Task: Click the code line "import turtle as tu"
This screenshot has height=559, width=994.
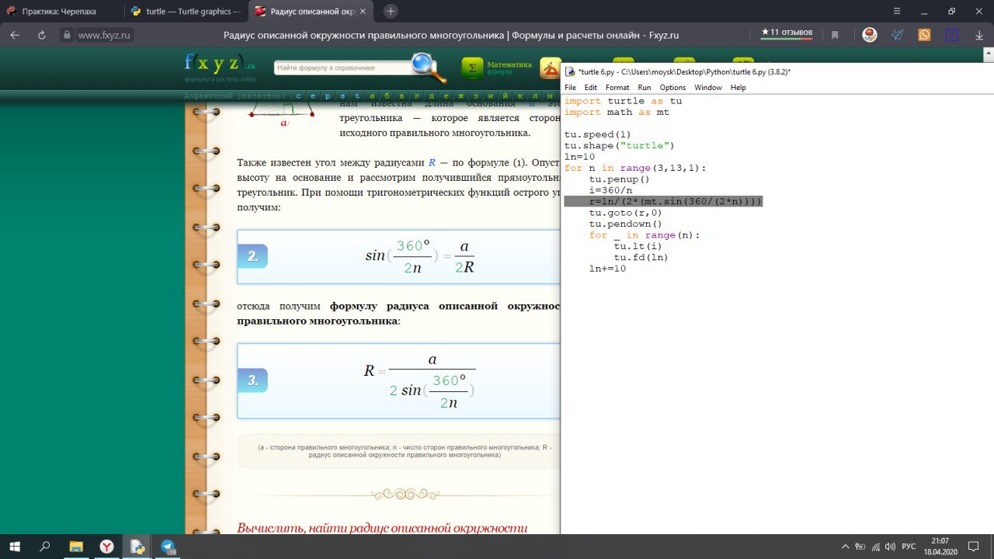Action: click(x=623, y=101)
